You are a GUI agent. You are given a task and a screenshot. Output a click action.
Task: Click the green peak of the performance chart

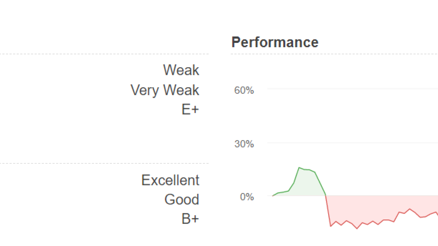pyautogui.click(x=299, y=168)
